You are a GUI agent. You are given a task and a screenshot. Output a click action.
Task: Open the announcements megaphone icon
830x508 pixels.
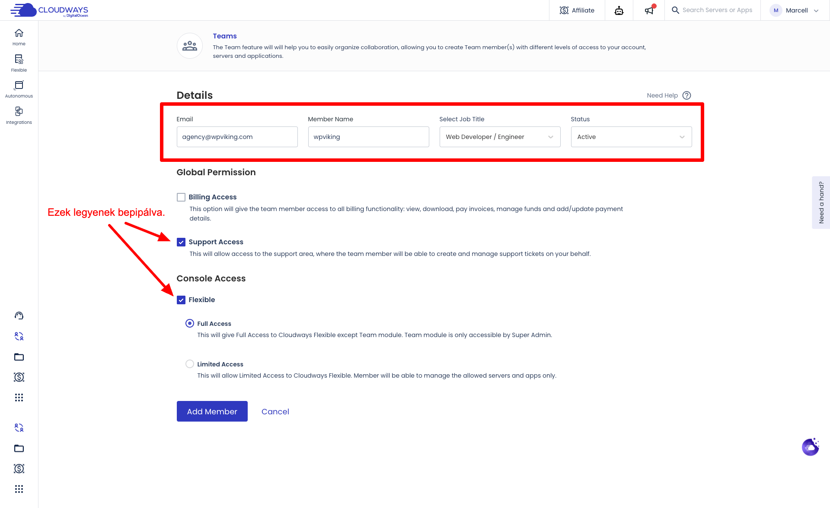pyautogui.click(x=649, y=10)
